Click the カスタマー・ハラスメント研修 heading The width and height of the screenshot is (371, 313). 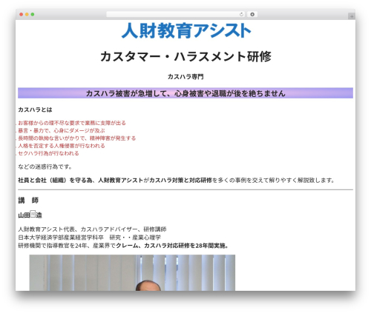click(185, 56)
